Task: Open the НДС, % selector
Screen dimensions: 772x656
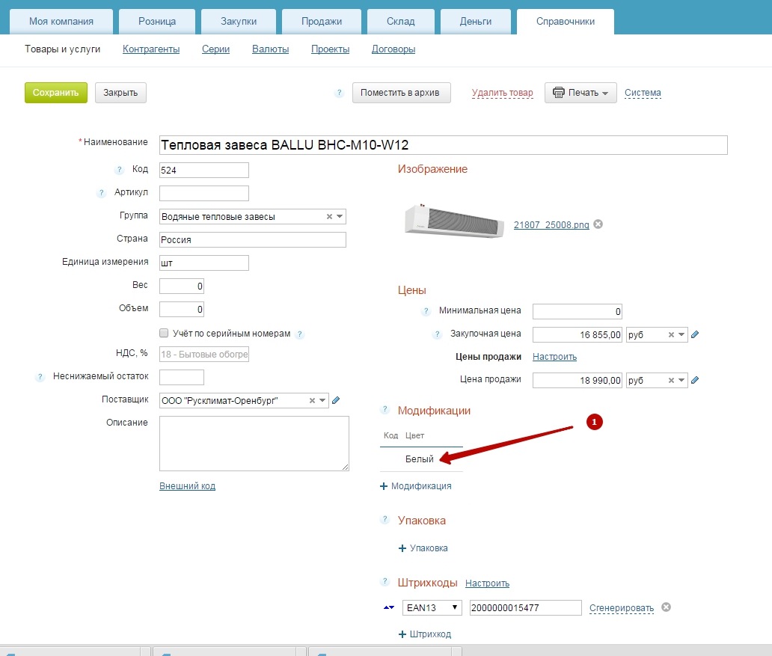Action: point(203,354)
